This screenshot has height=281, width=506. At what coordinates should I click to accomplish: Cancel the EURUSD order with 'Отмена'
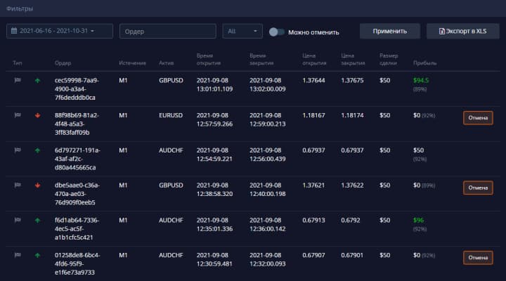click(x=478, y=118)
